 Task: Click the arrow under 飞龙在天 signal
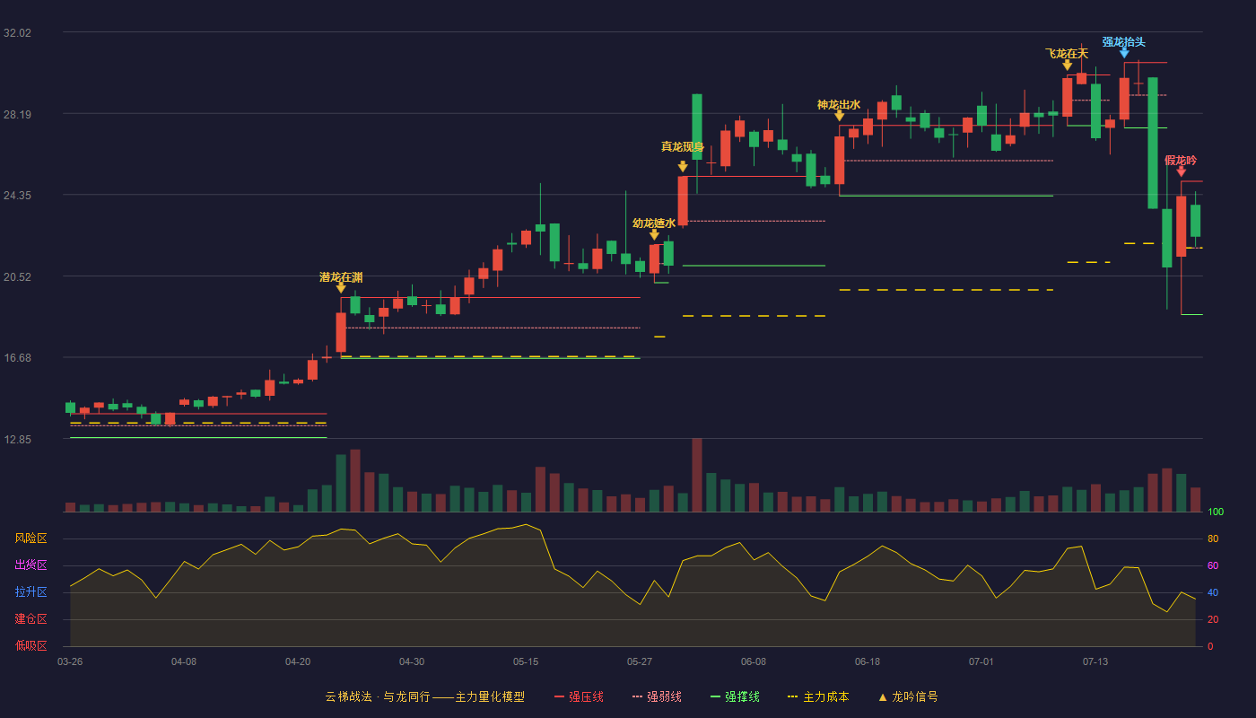[x=1068, y=66]
